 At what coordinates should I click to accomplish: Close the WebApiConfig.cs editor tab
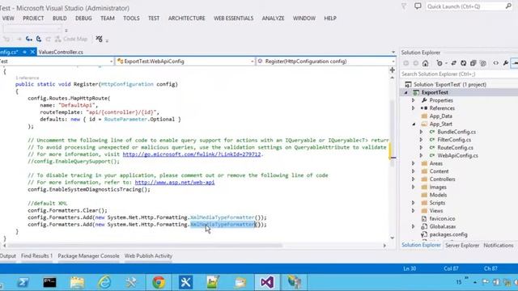[32, 52]
